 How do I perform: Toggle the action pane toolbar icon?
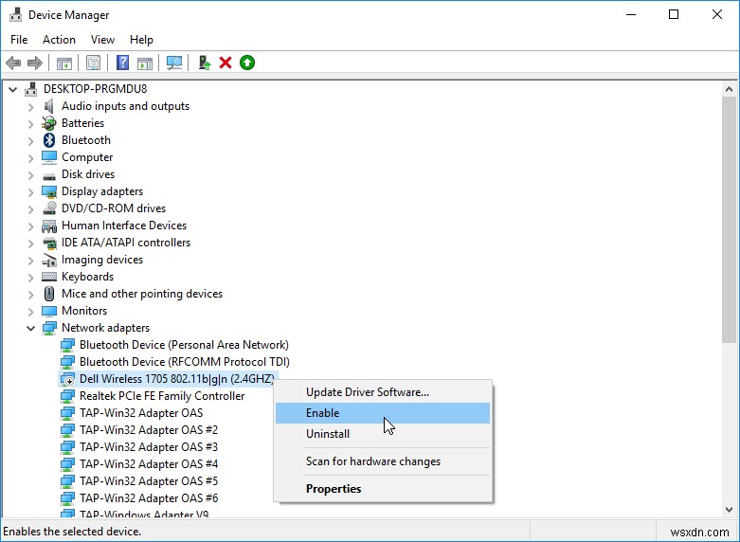145,63
